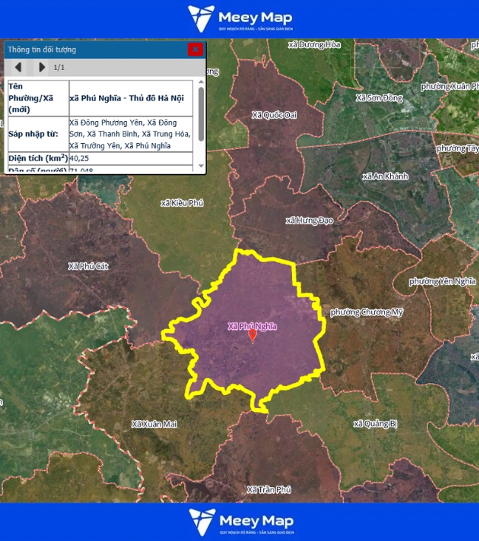Click the xã Quảng Bị map label
The width and height of the screenshot is (479, 541).
point(376,424)
